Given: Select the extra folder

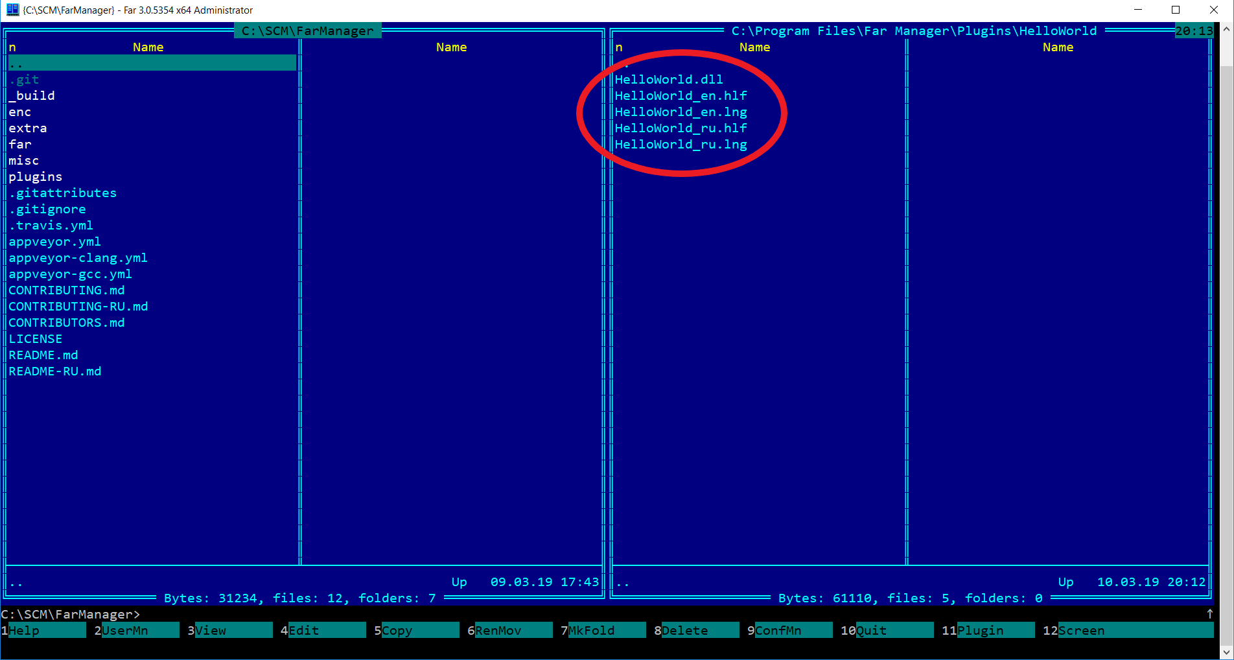Looking at the screenshot, I should [x=28, y=128].
